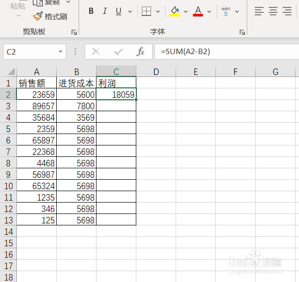Select column B header
This screenshot has width=299, height=282.
click(77, 71)
